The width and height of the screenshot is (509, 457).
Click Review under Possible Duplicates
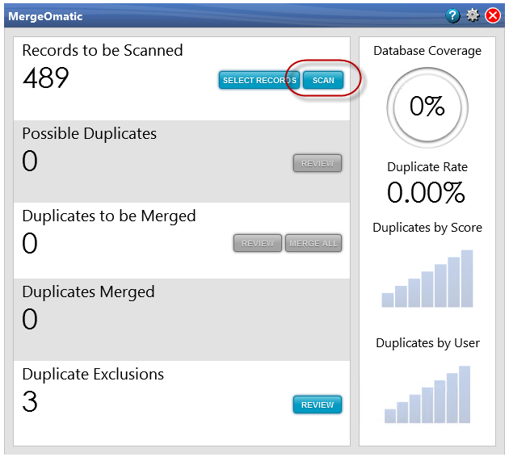click(x=318, y=163)
